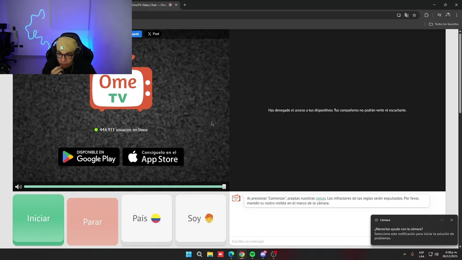Screen dimensions: 462x260
Task: Click the X Post share button
Action: coord(153,34)
